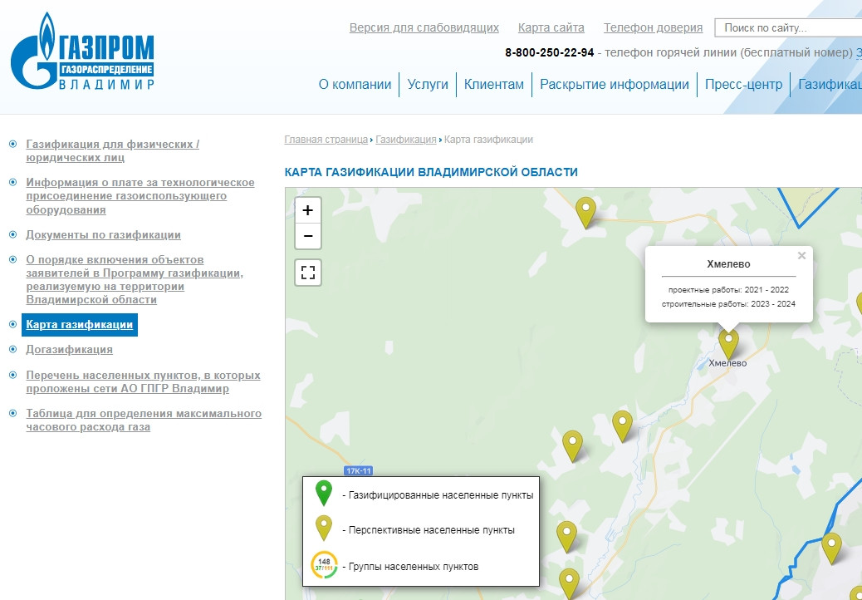Click проектные работы: 2021 - 2022 text
The image size is (862, 600).
(x=728, y=289)
